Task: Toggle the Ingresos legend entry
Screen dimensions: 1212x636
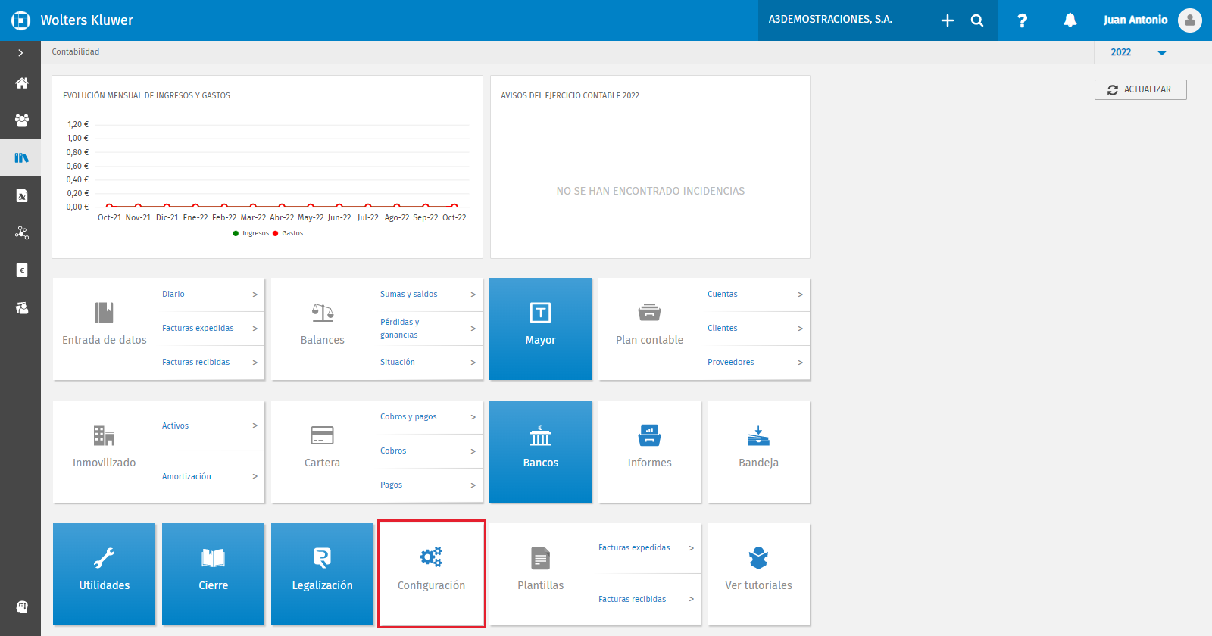Action: click(x=251, y=233)
